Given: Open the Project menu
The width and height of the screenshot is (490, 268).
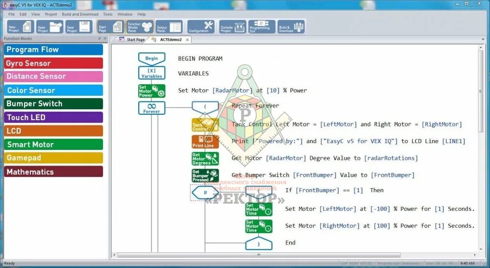Looking at the screenshot, I should click(x=50, y=14).
